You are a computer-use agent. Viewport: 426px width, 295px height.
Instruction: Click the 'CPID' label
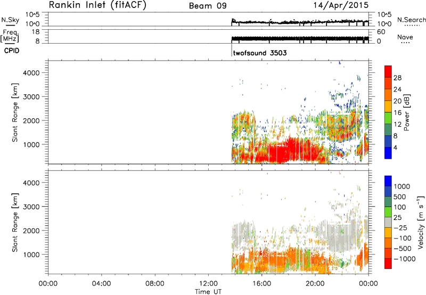click(x=12, y=51)
